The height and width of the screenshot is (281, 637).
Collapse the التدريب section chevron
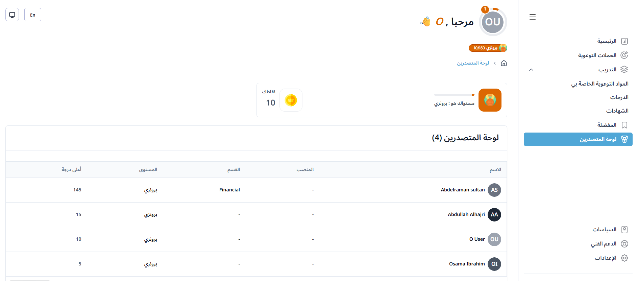coord(531,70)
